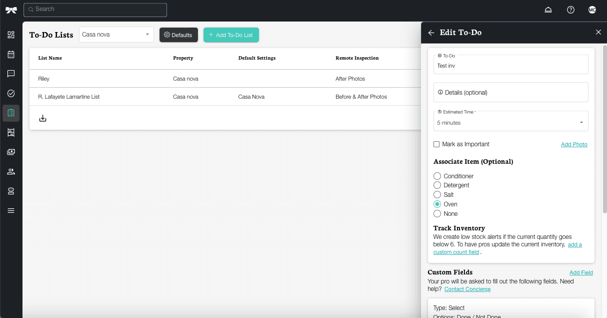Open the MC account avatar menu
This screenshot has height=318, width=607.
click(592, 10)
